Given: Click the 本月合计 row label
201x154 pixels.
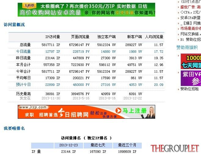Looking at the screenshot, I should [x=23, y=65].
